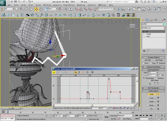
Task: Open the Modifier List dropdown
Action: (154, 28)
